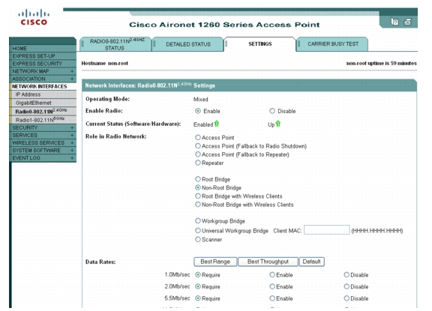The height and width of the screenshot is (311, 432).
Task: Open the IP Address sidebar entry
Action: click(x=43, y=94)
